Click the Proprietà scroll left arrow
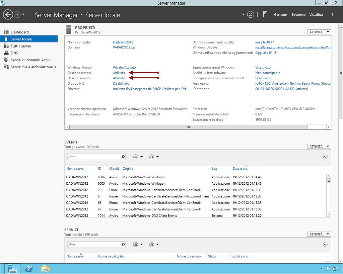 [x=67, y=127]
